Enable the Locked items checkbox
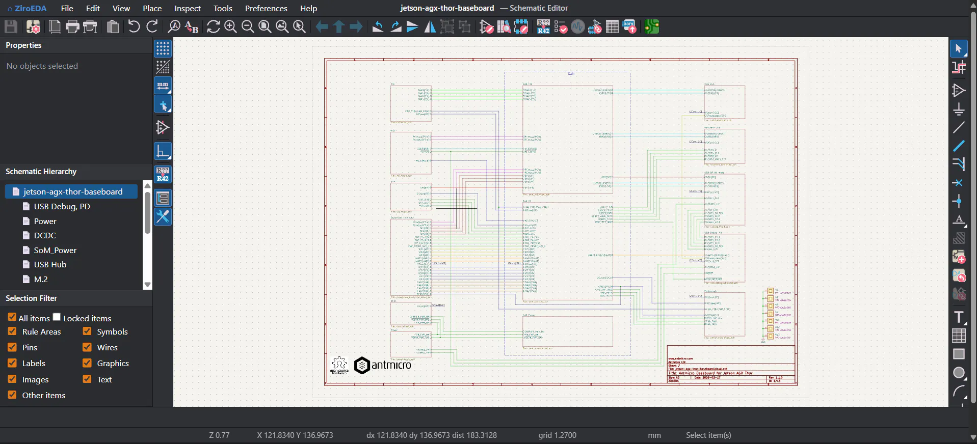Screen dimensions: 977x444 tap(57, 317)
